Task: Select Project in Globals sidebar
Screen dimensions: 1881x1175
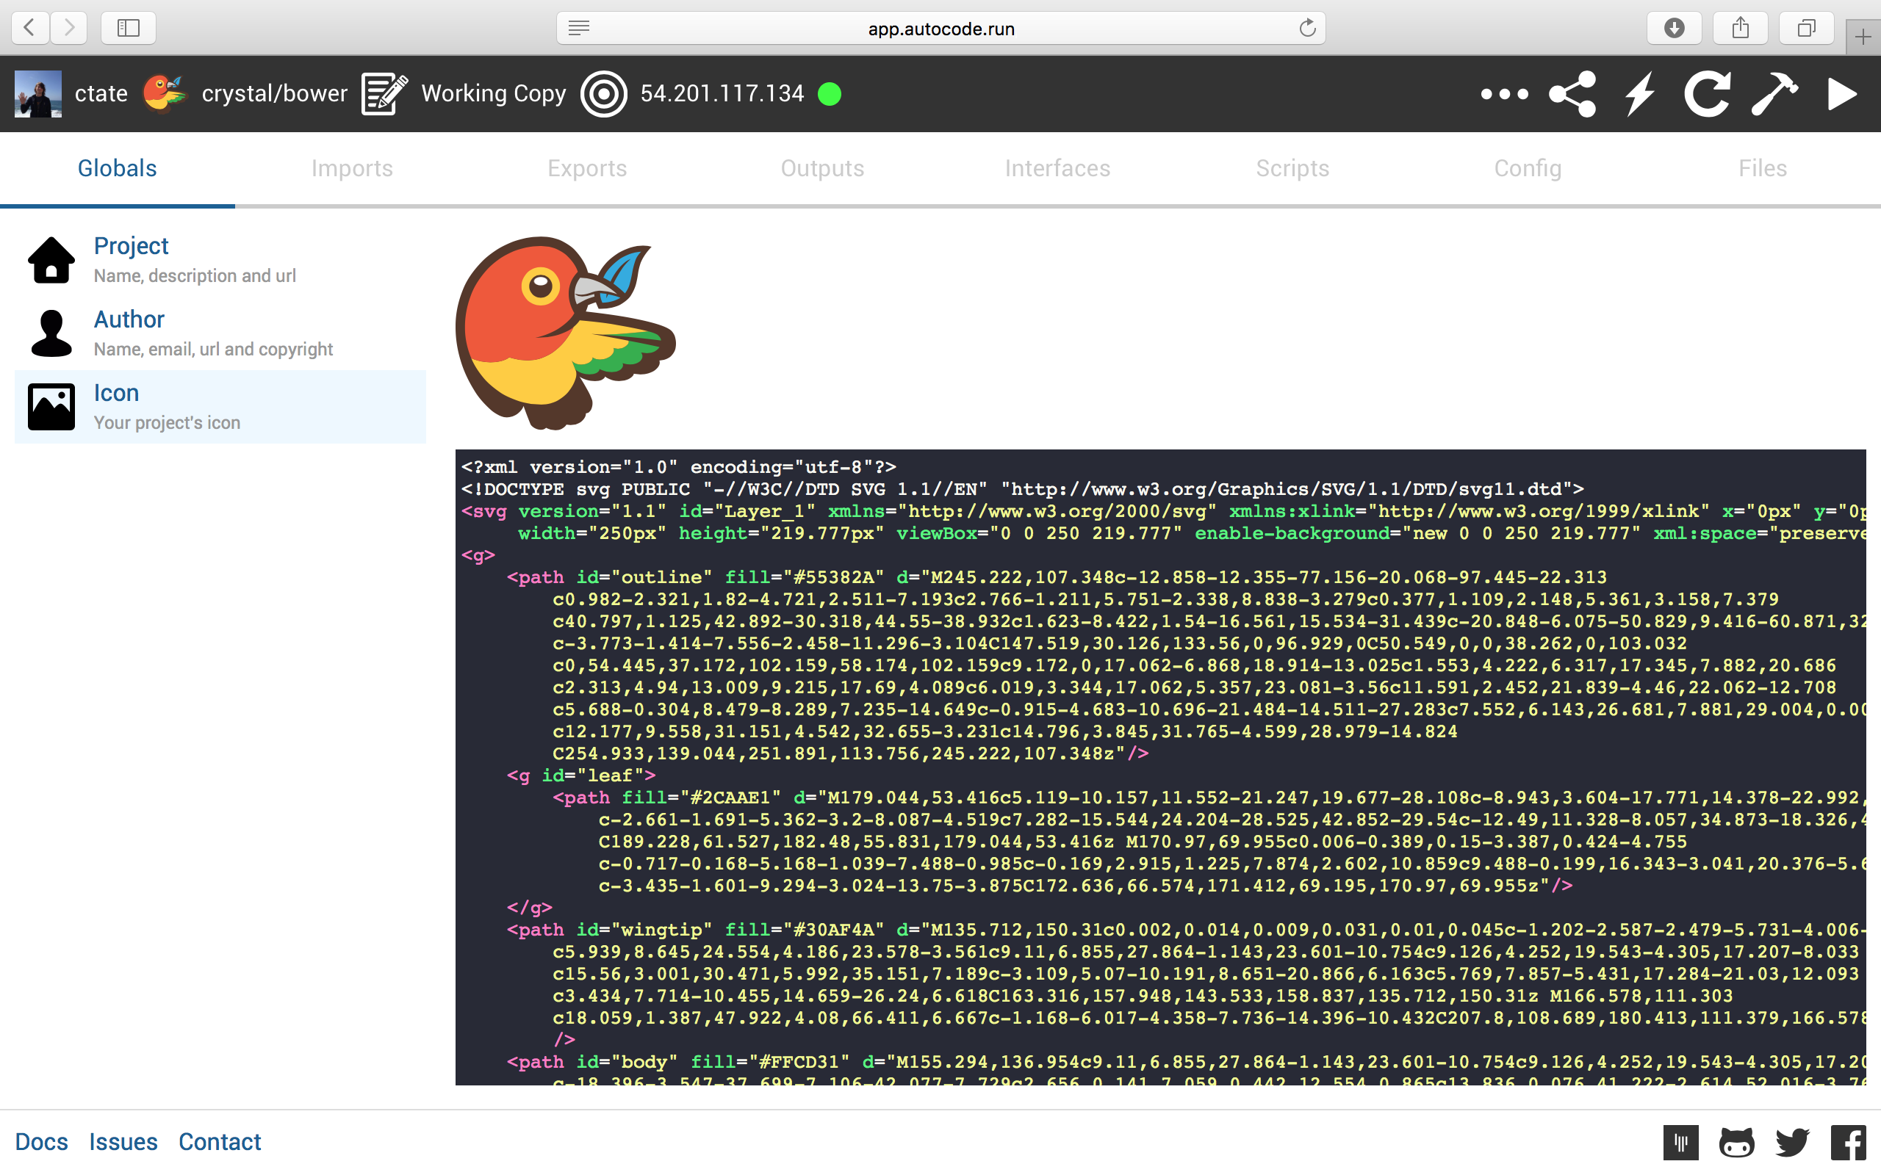Action: 131,245
